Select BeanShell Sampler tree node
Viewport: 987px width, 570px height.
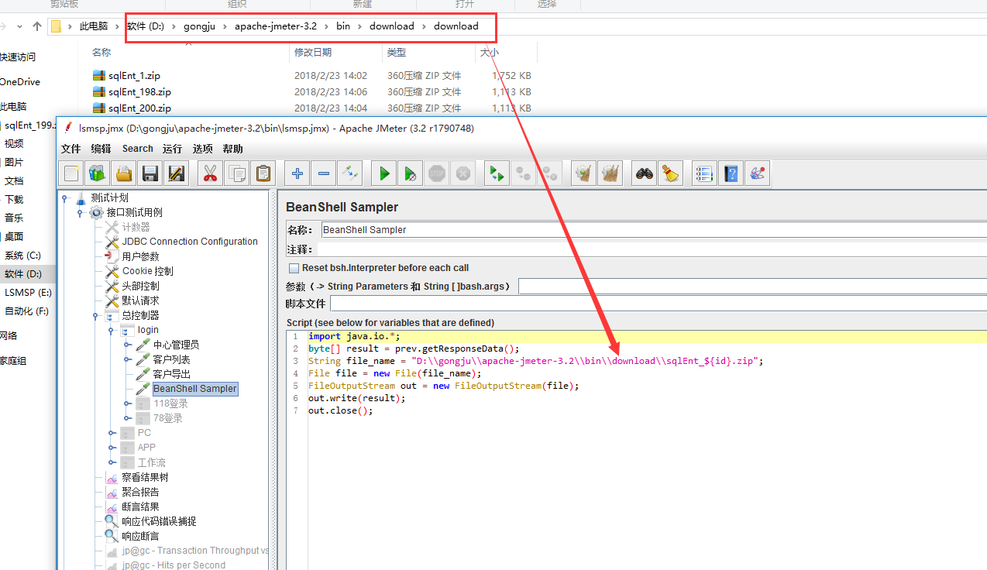click(195, 389)
